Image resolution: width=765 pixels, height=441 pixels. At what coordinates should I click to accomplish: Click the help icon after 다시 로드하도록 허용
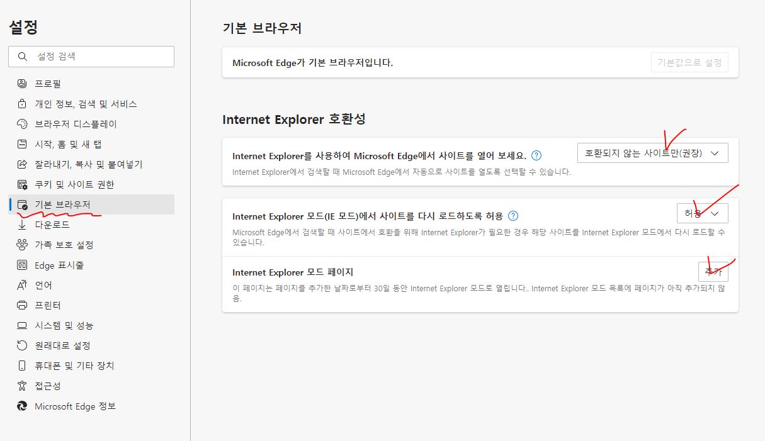click(x=513, y=216)
